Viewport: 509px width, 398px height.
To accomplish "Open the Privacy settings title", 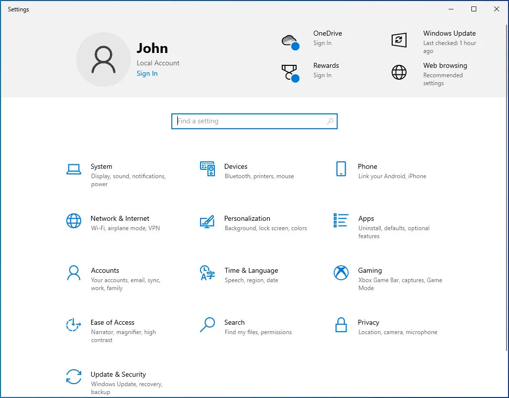I will pos(368,322).
